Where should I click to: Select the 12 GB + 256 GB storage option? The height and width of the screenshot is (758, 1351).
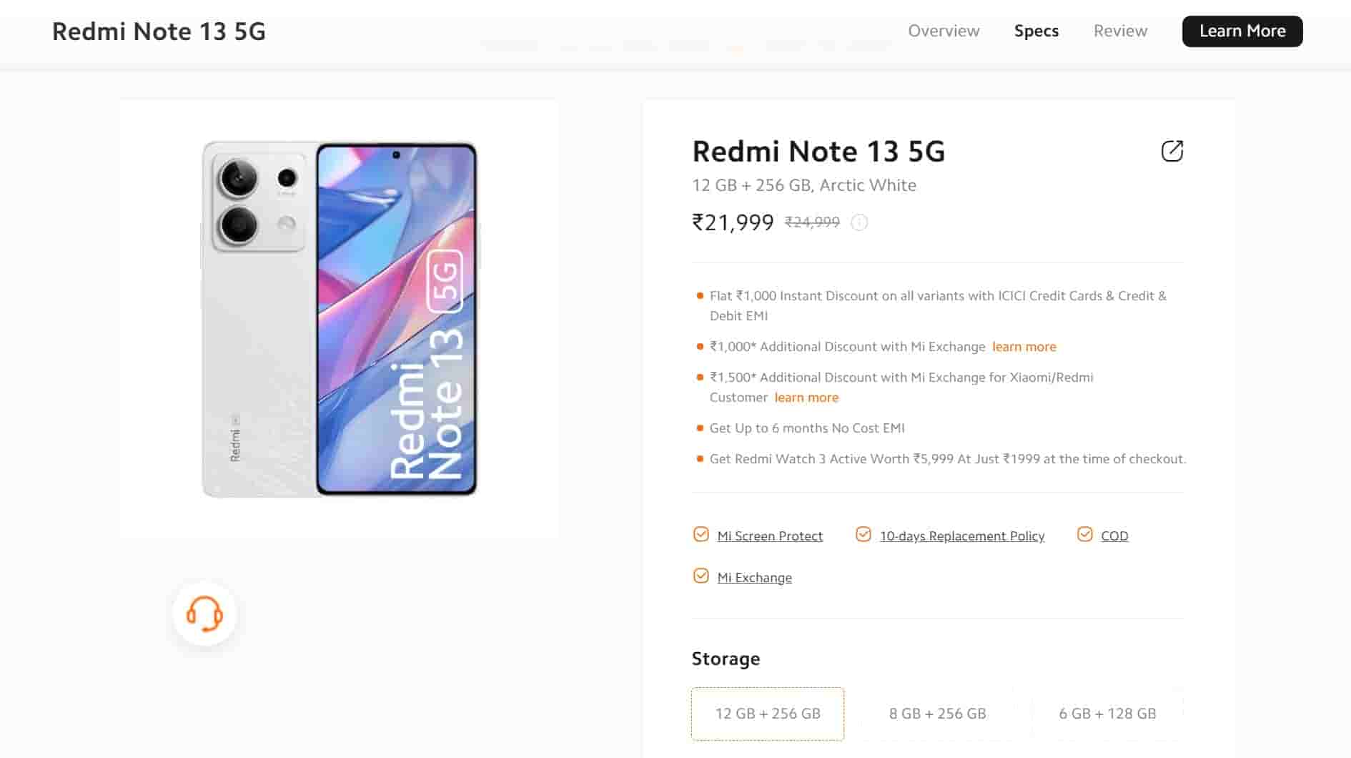pyautogui.click(x=768, y=713)
